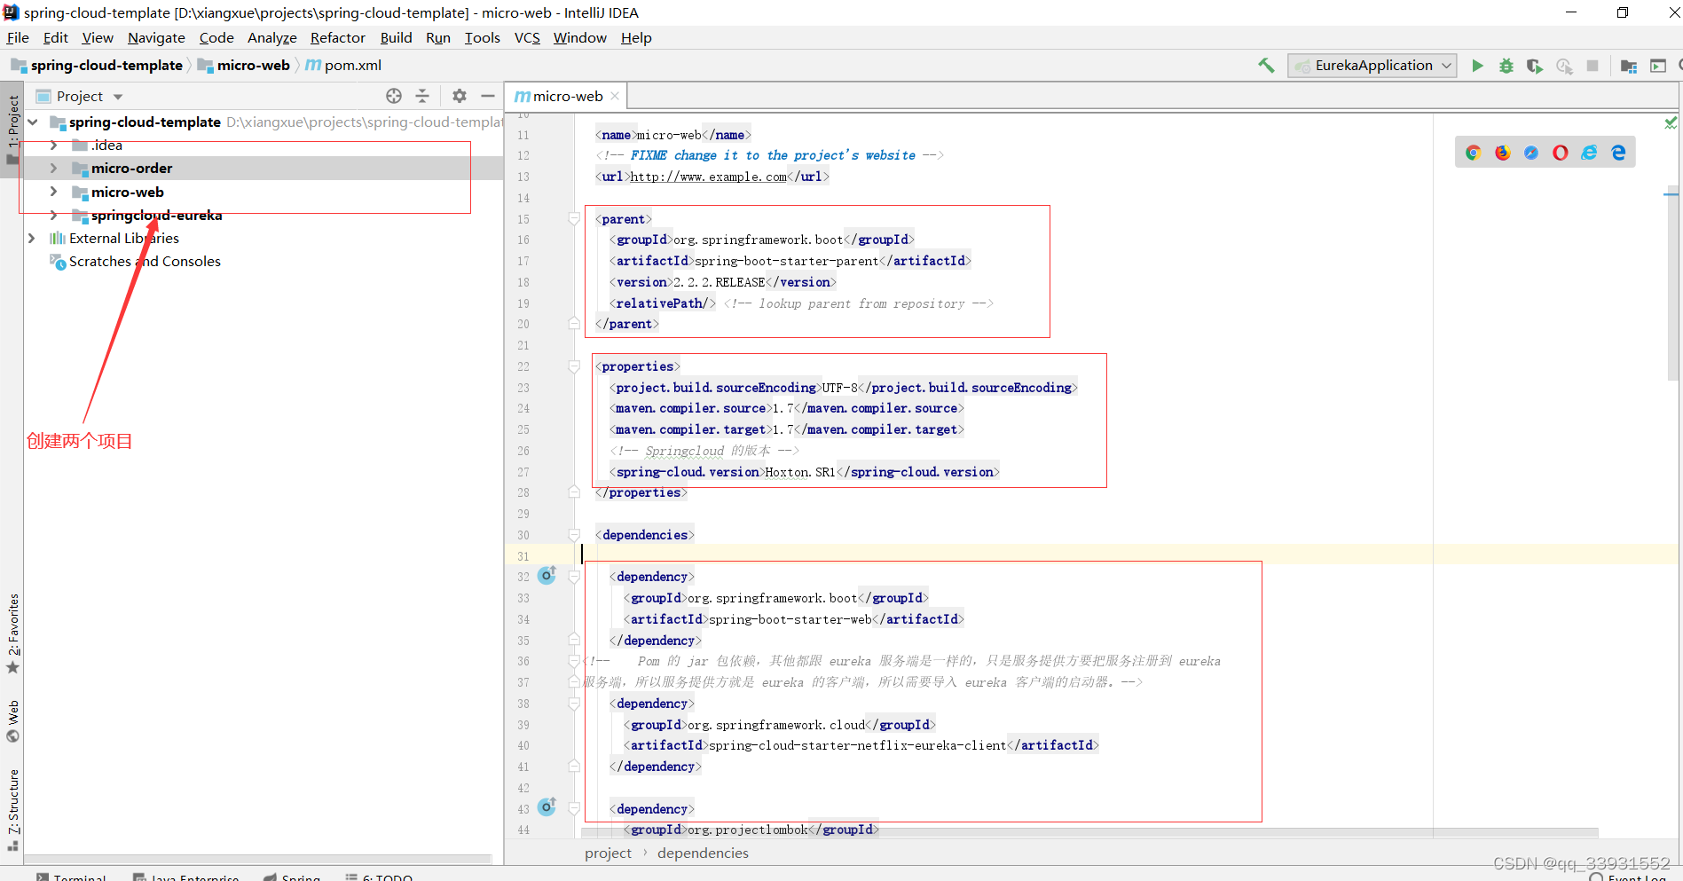Open the Project Structure icon
Image resolution: width=1683 pixels, height=881 pixels.
1628,66
